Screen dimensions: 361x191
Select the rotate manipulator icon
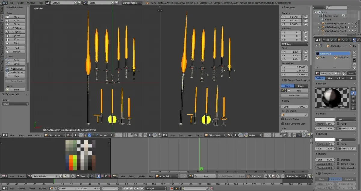pyautogui.click(x=93, y=135)
